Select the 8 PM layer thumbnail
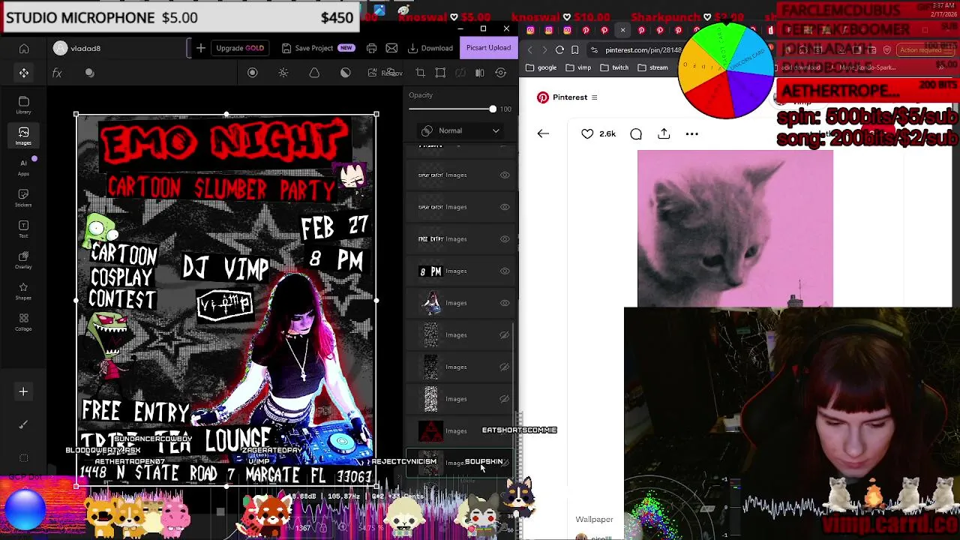Image resolution: width=960 pixels, height=540 pixels. point(430,271)
